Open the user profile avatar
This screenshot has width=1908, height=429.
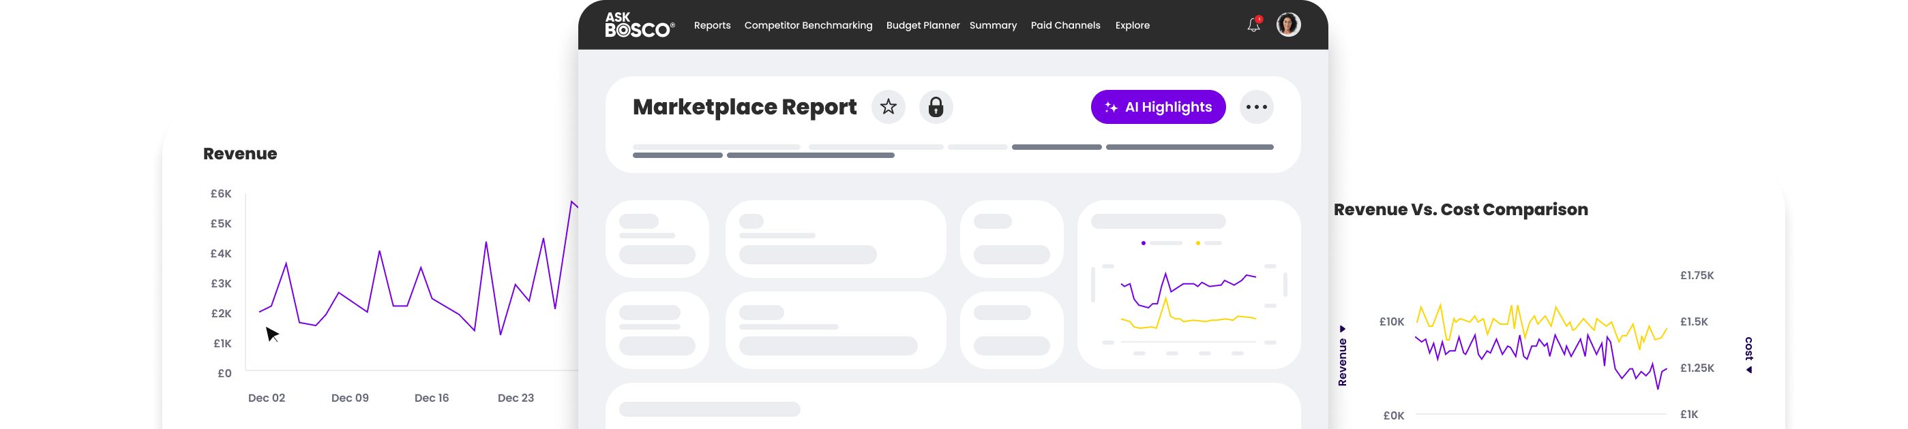(1288, 25)
